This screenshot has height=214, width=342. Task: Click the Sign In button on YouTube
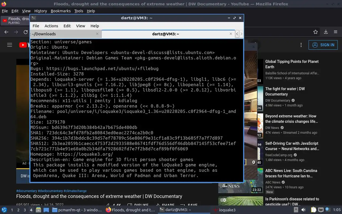(323, 45)
